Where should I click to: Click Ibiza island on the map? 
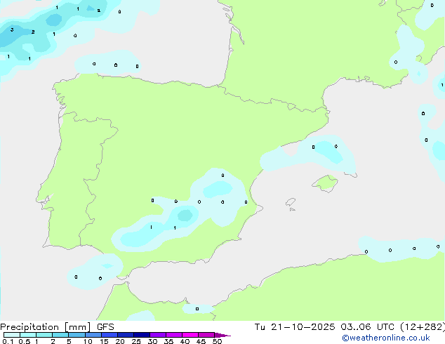point(291,202)
